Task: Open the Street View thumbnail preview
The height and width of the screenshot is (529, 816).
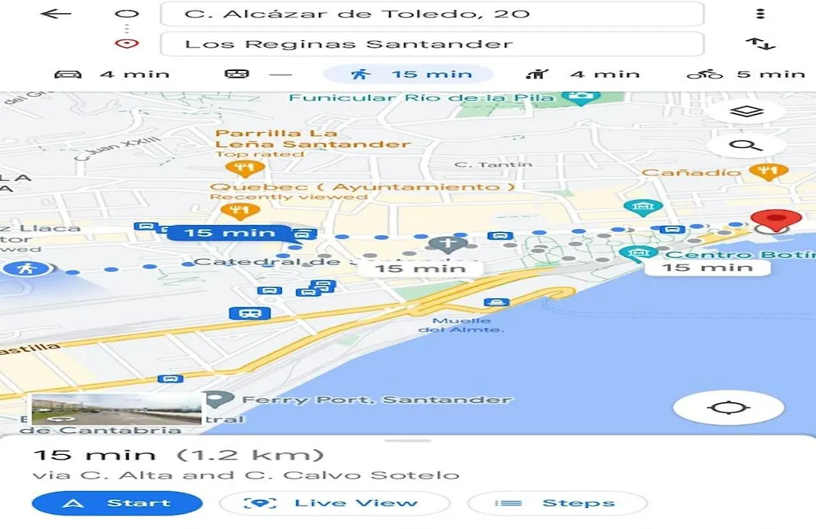Action: (x=116, y=410)
